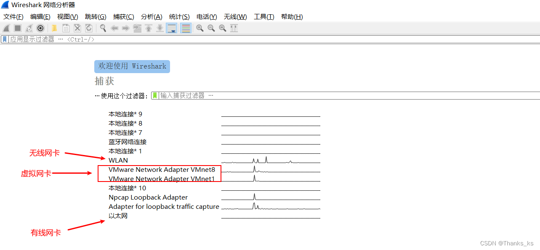Click the Npcap Loopback traffic sparkline

pos(271,197)
